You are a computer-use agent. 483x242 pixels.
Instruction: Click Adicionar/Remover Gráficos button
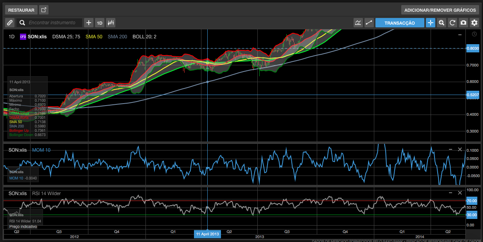440,10
